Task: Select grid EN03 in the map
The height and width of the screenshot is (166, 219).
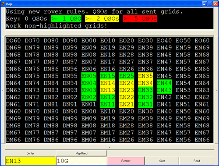Action: click(89, 90)
